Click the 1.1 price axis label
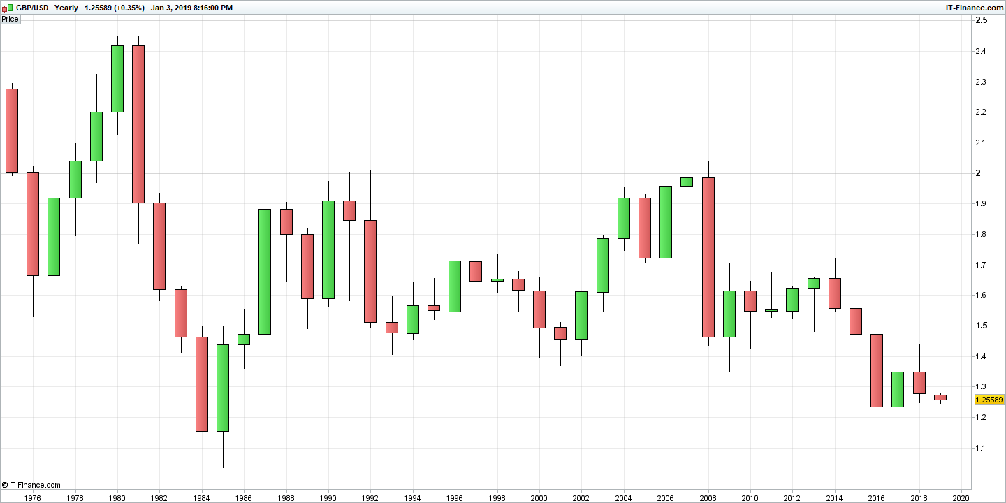1006x503 pixels. [x=981, y=448]
